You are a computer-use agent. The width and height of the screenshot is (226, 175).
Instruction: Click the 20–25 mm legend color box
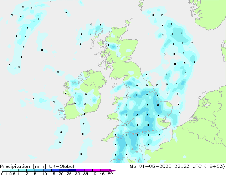64,170
